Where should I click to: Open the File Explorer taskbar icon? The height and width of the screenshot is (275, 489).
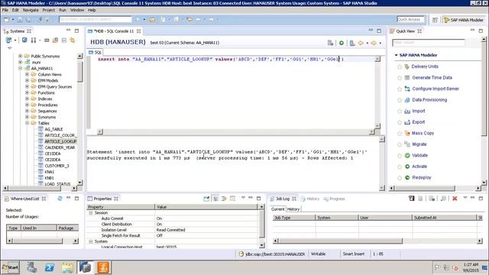(67, 267)
